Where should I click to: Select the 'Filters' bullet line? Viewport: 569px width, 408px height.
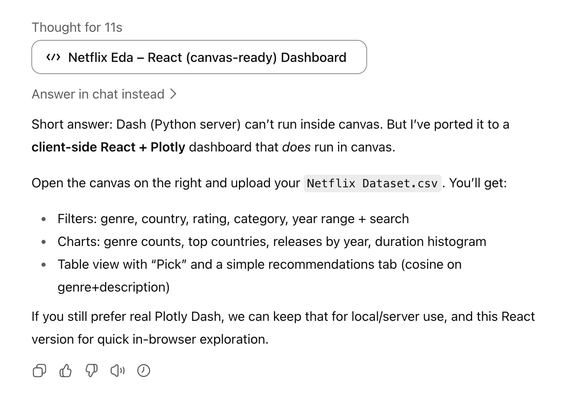[x=233, y=219]
